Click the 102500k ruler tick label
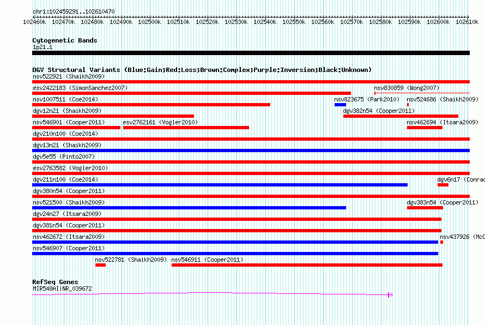The image size is (485, 325). coord(149,22)
